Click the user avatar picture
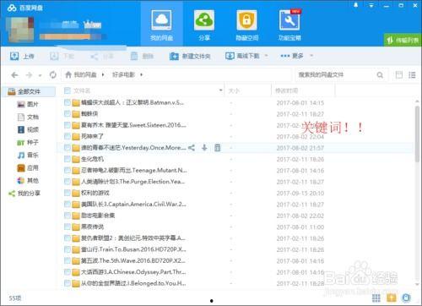This screenshot has height=306, width=422. point(20,30)
